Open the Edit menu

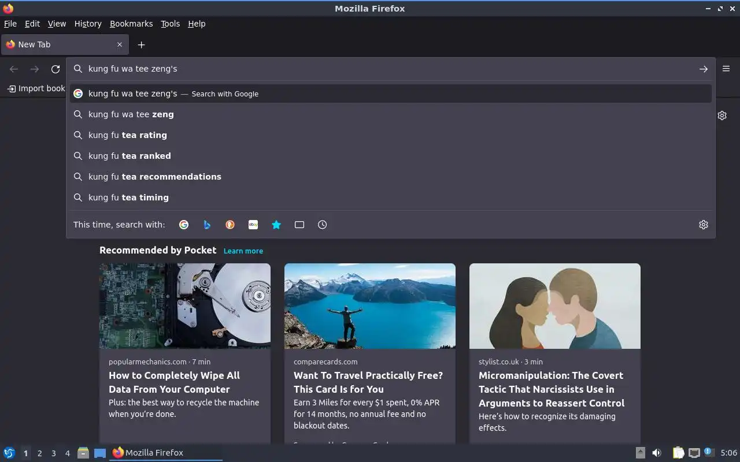32,24
